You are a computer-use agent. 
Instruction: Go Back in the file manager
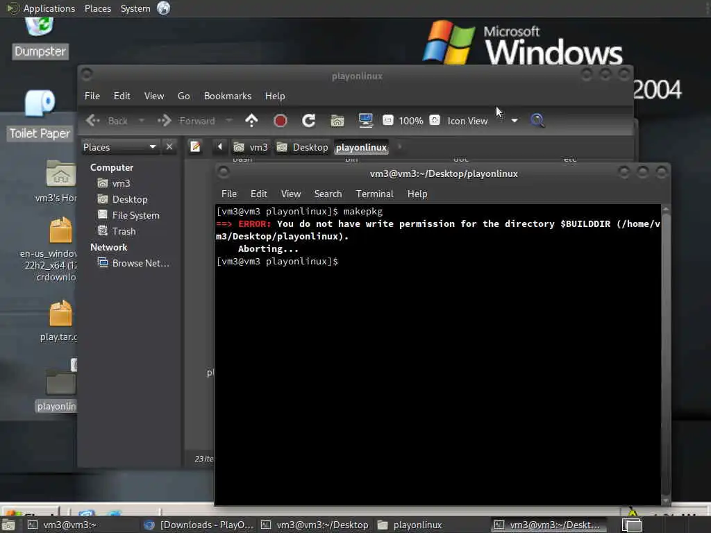107,121
